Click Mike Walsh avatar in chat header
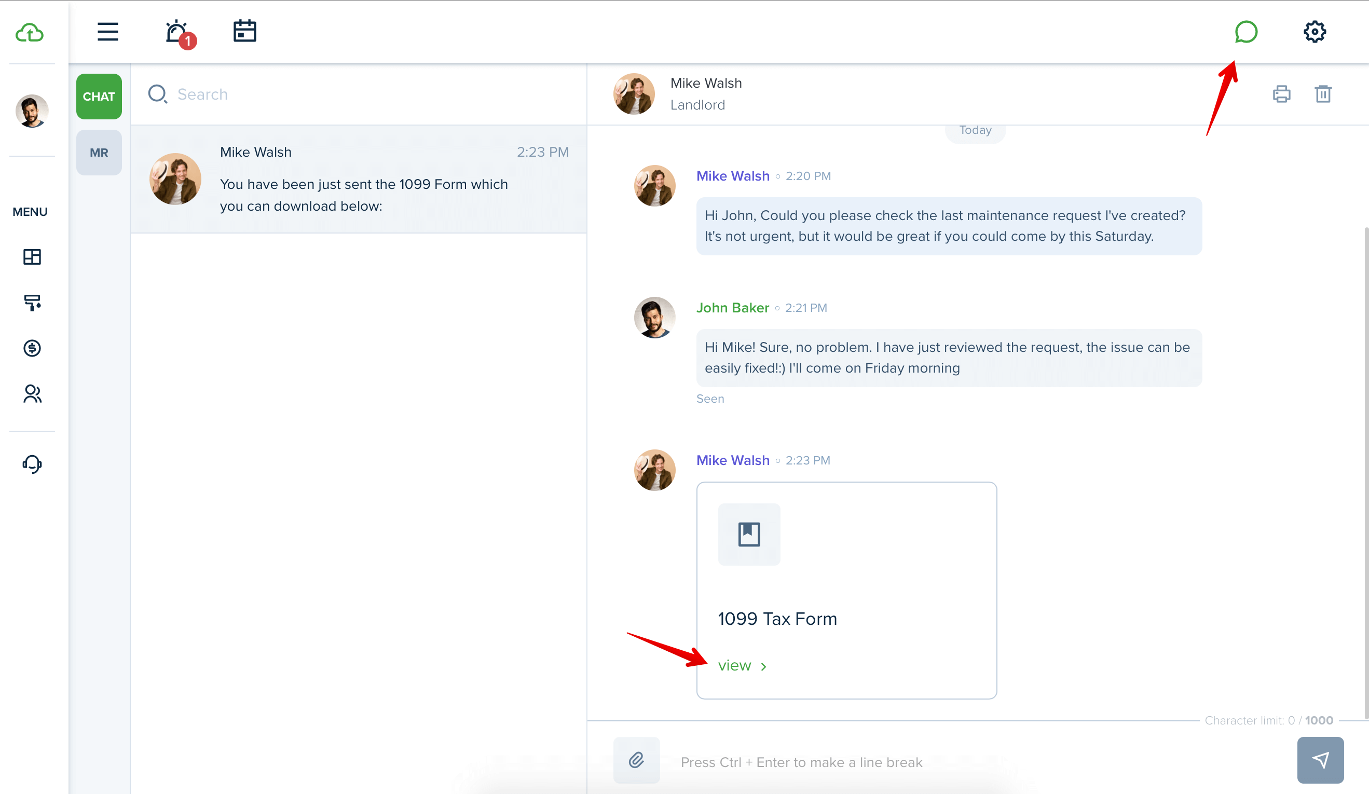The image size is (1369, 794). coord(634,94)
